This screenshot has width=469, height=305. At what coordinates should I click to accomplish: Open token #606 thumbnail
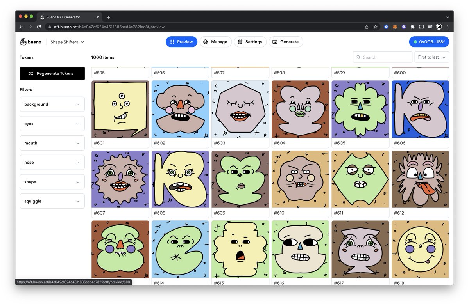(421, 109)
